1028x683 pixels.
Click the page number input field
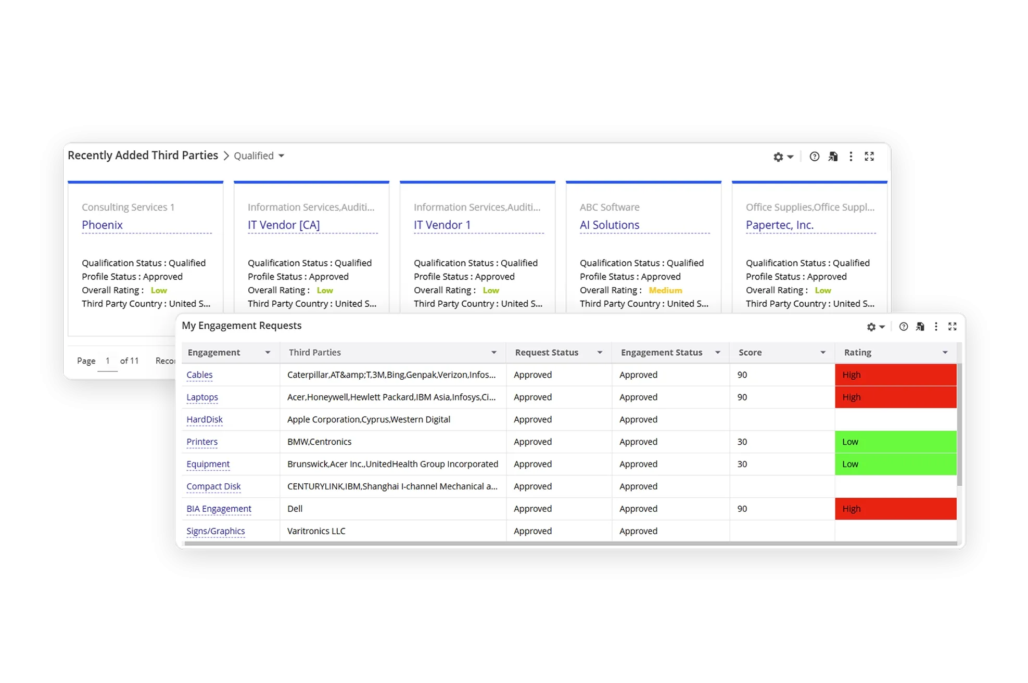[107, 361]
